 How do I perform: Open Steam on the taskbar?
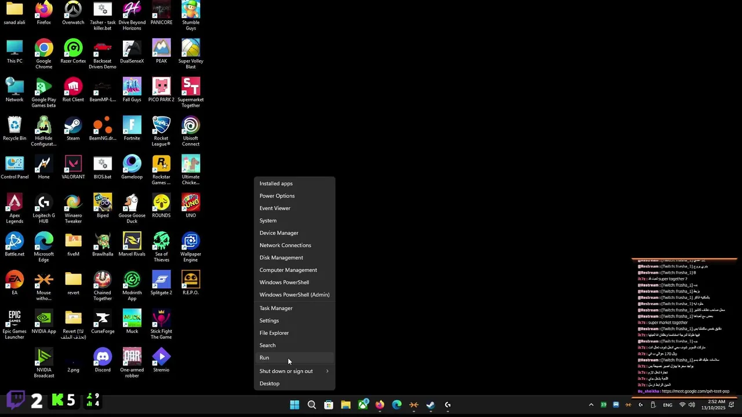point(431,405)
